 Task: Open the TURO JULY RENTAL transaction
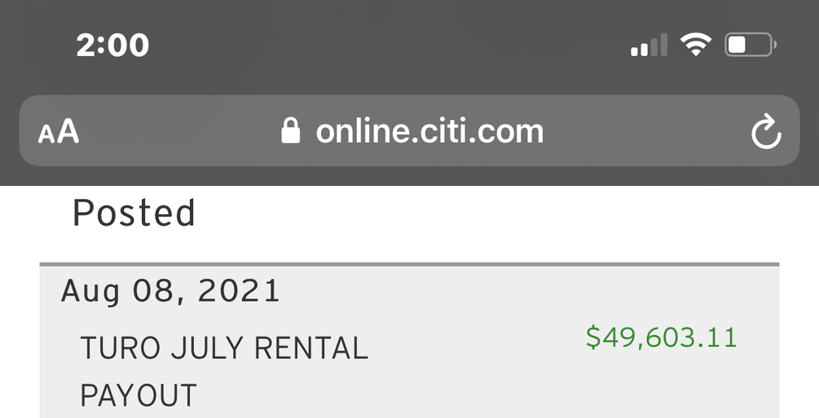pos(224,349)
